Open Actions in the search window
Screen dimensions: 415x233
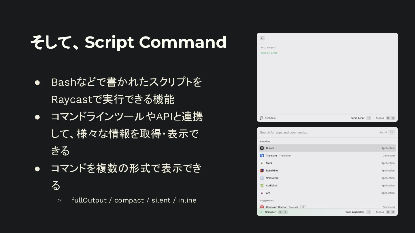click(380, 212)
